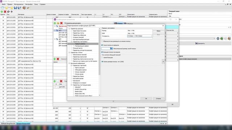Click the brown materials configuration toolbar icon

click(x=24, y=8)
